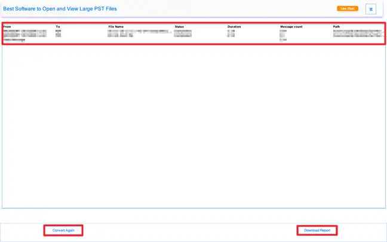Click the Status column header
The image size is (387, 242).
pyautogui.click(x=180, y=27)
